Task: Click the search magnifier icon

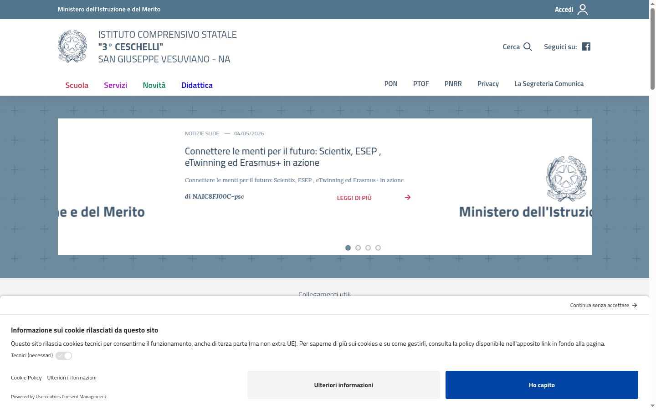Action: tap(528, 46)
